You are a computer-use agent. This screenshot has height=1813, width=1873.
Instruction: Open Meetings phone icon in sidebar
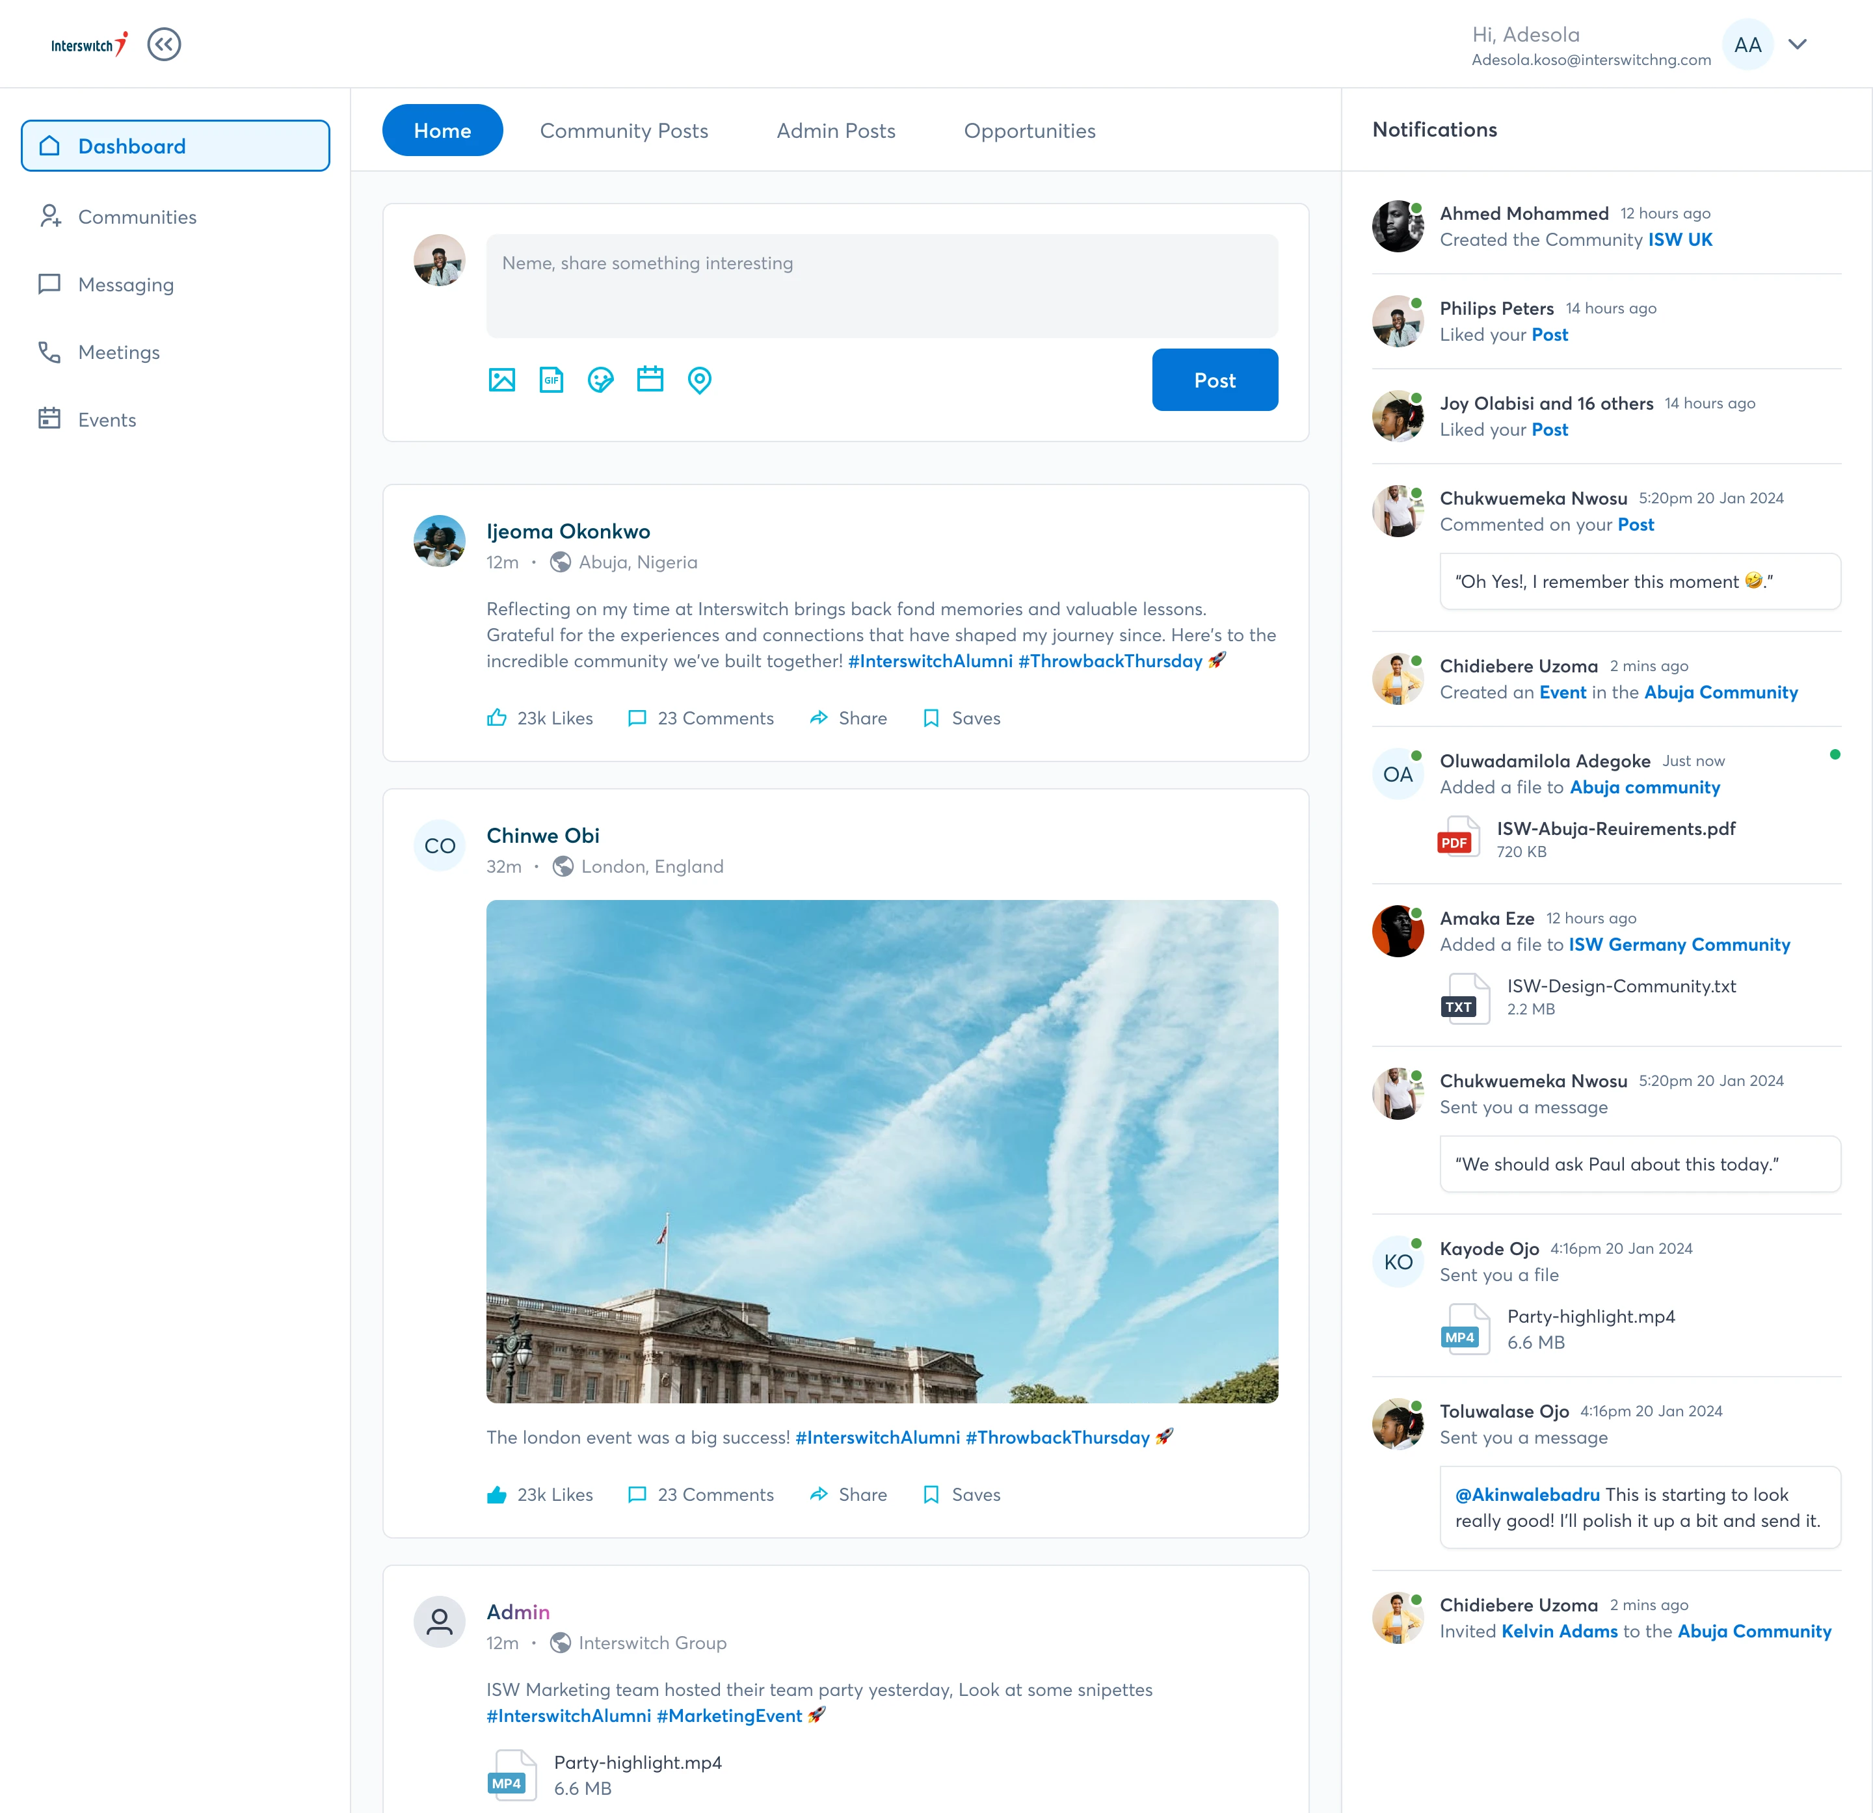pos(49,352)
